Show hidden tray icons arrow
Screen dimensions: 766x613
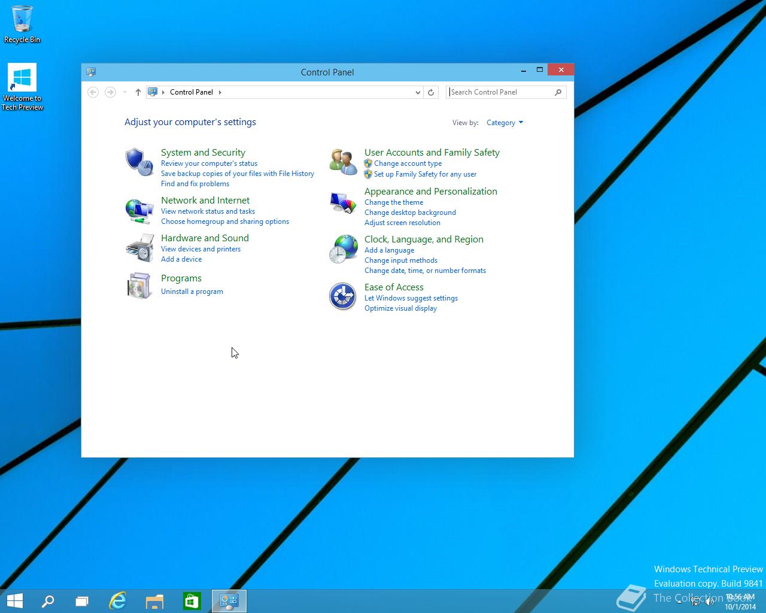coord(679,602)
